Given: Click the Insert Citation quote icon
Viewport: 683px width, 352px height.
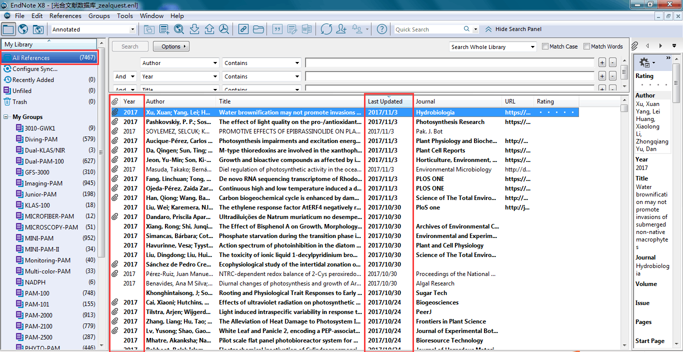Looking at the screenshot, I should coord(276,29).
